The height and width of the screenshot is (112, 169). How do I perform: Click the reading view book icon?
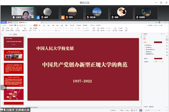point(136,110)
